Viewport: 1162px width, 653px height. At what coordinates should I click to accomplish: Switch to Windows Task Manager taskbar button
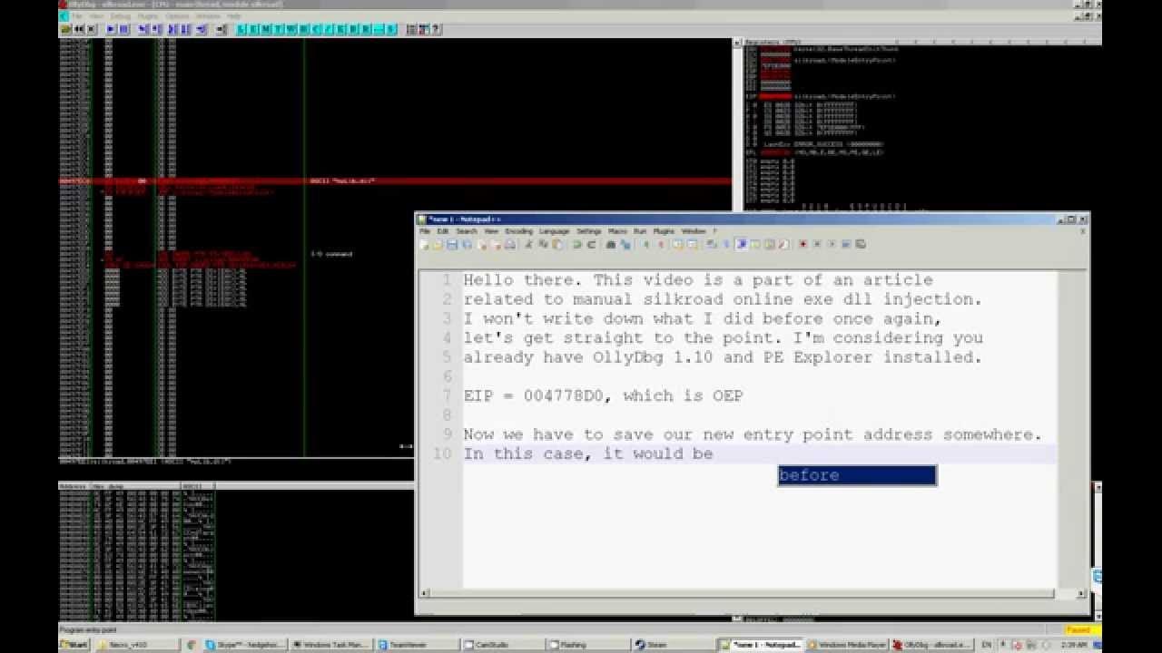331,645
